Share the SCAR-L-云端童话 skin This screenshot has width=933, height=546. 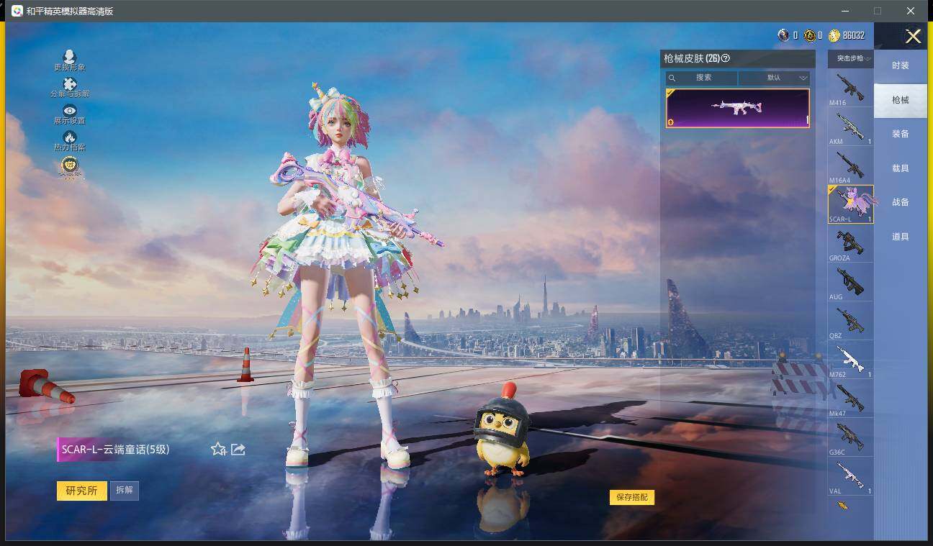pos(238,449)
